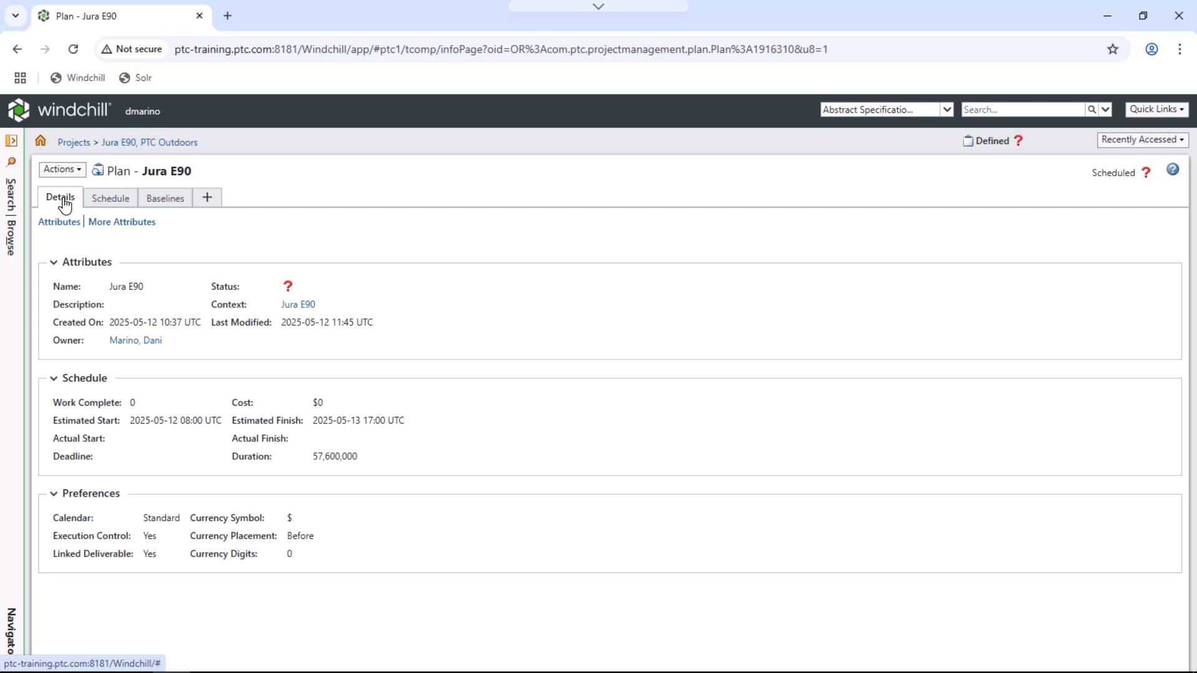Bookmark this page with the star icon

1113,49
